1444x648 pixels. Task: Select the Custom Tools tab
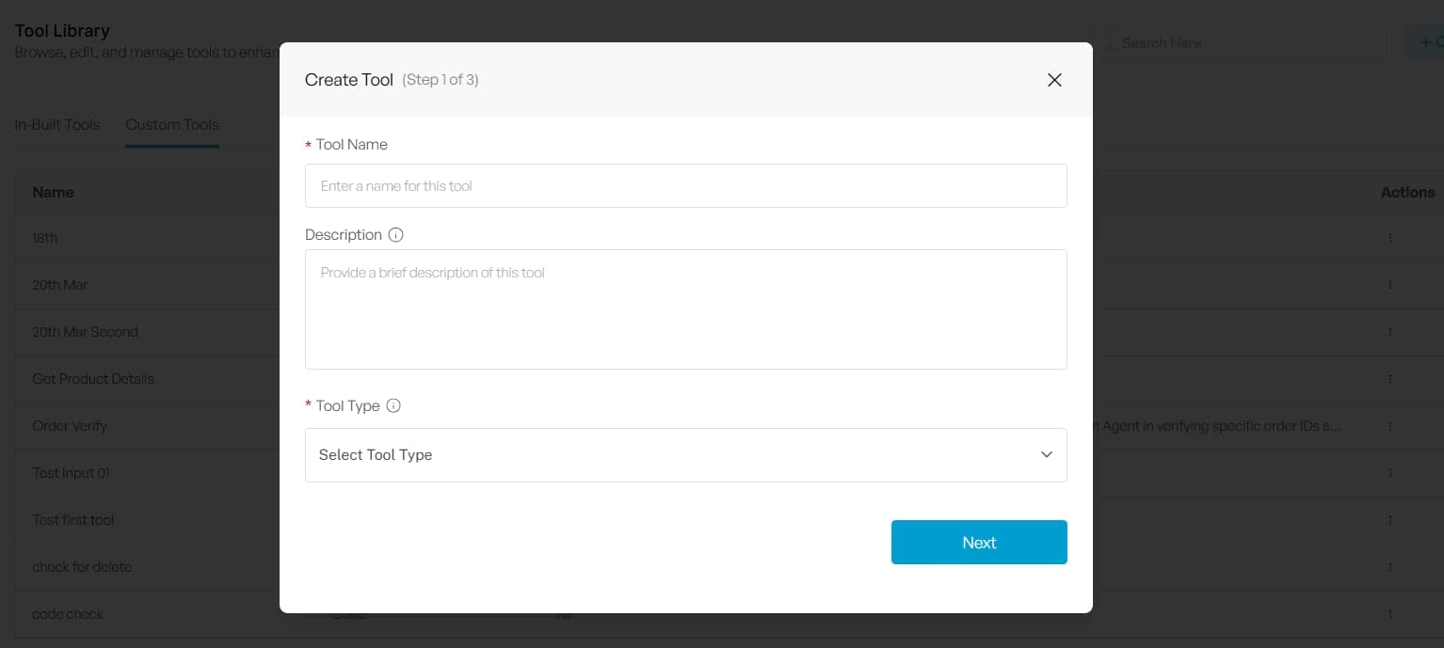(172, 125)
